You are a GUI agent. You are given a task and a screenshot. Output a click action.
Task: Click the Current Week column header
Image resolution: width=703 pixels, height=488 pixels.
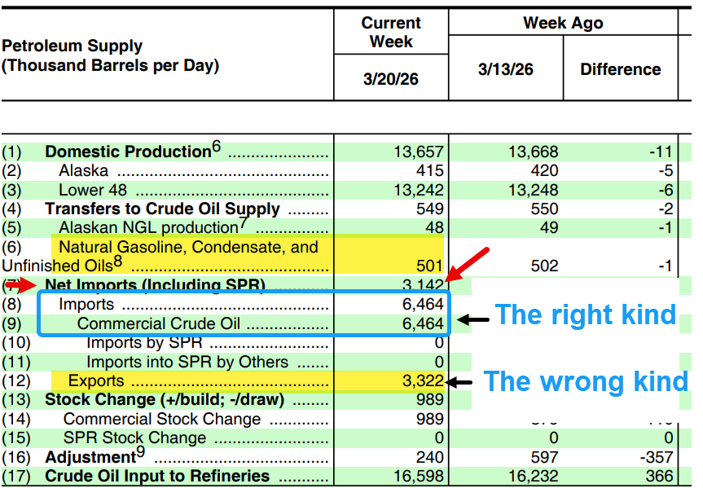pos(391,32)
